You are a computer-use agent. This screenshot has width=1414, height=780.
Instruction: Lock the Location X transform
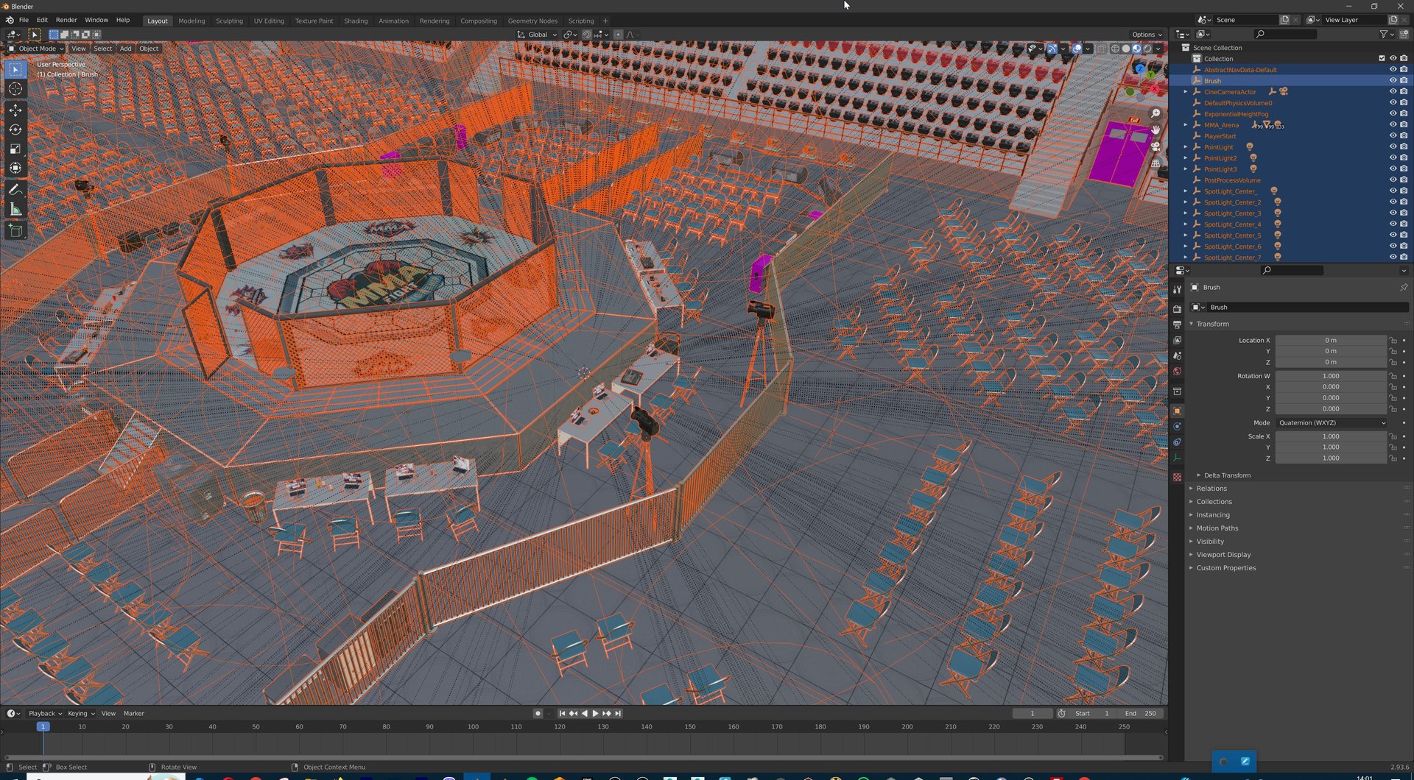(1393, 341)
